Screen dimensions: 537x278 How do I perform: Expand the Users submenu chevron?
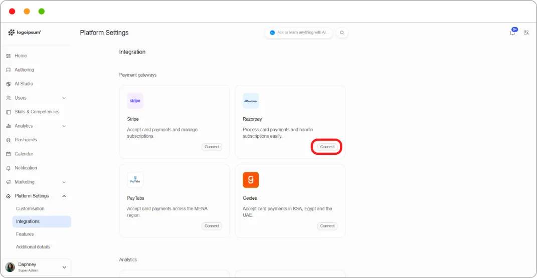64,98
